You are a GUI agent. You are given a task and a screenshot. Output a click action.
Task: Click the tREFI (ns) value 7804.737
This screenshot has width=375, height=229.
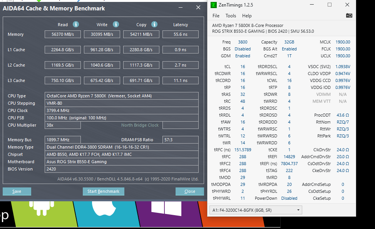(289, 164)
